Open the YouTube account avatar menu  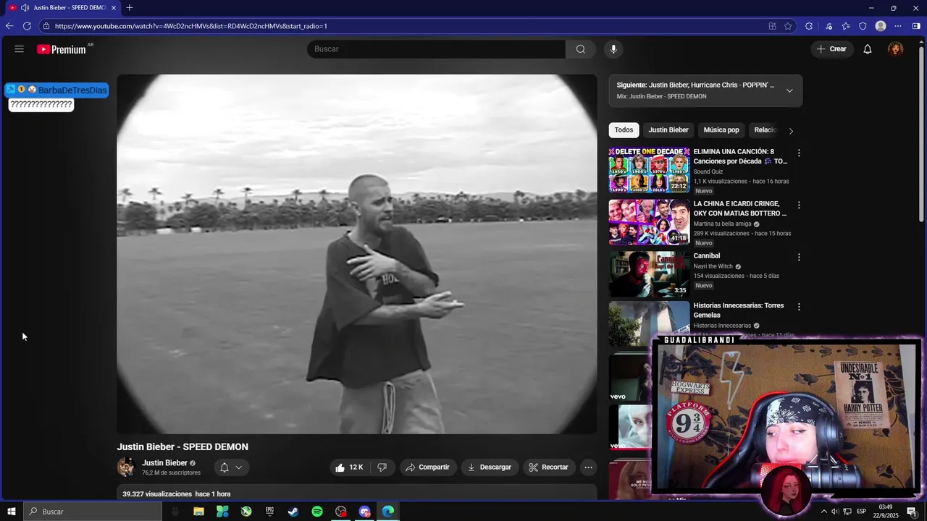896,49
